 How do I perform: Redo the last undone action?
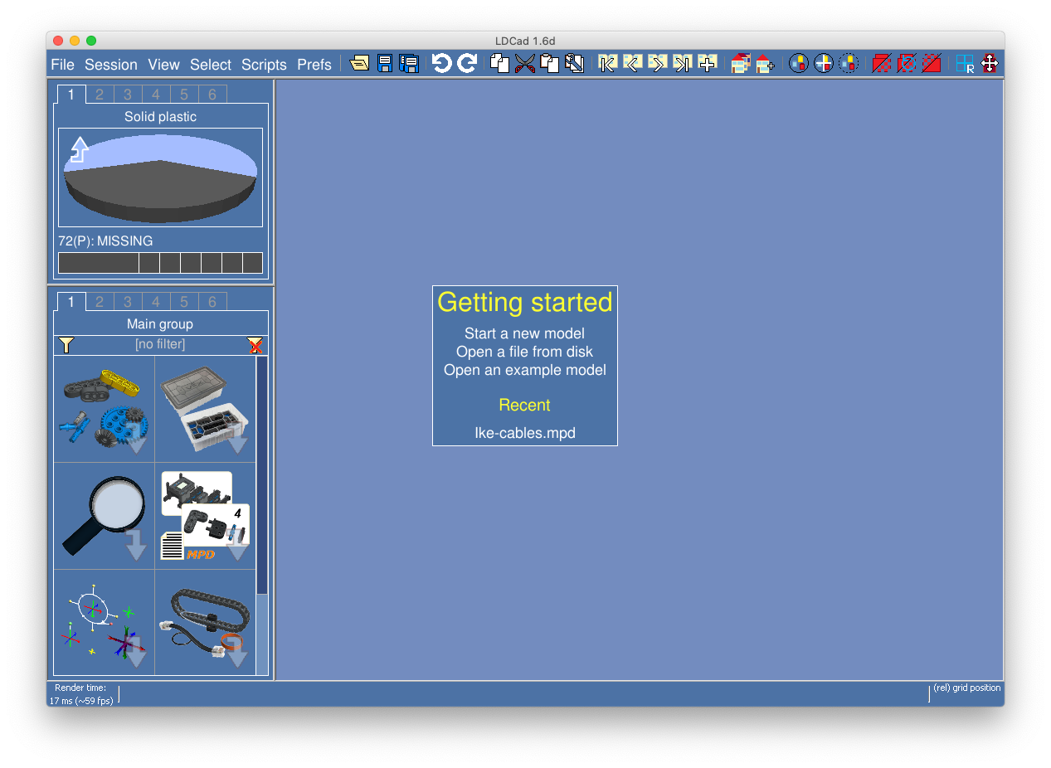coord(467,63)
